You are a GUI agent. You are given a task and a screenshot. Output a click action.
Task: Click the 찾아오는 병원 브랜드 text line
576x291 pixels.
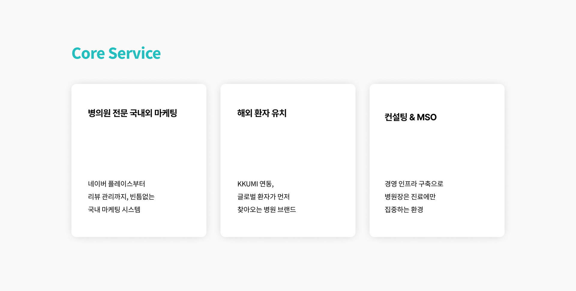(266, 209)
